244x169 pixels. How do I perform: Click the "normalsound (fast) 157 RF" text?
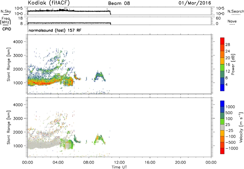pyautogui.click(x=55, y=30)
